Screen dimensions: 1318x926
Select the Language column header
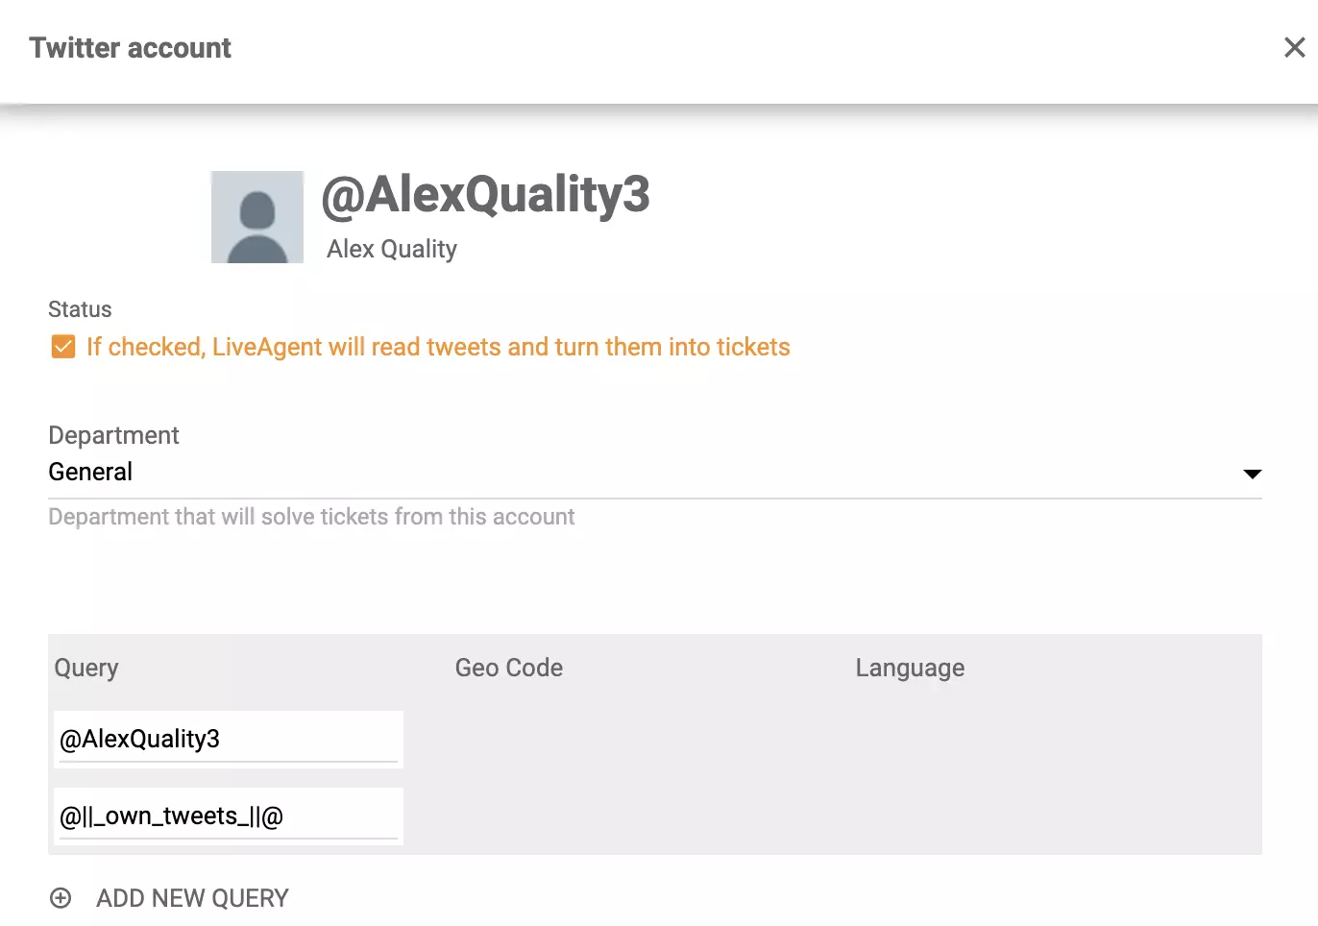(x=909, y=668)
